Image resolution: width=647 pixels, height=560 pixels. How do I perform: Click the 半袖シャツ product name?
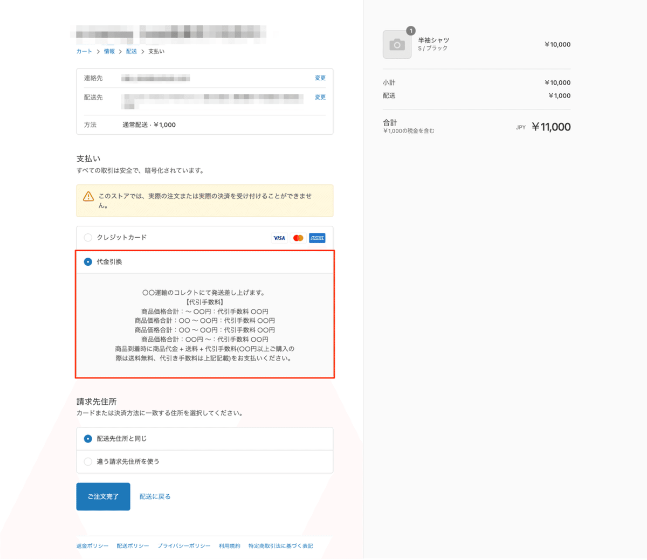point(433,40)
